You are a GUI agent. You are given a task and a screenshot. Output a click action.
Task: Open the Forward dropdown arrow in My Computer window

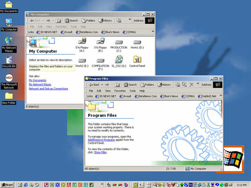(x=53, y=21)
